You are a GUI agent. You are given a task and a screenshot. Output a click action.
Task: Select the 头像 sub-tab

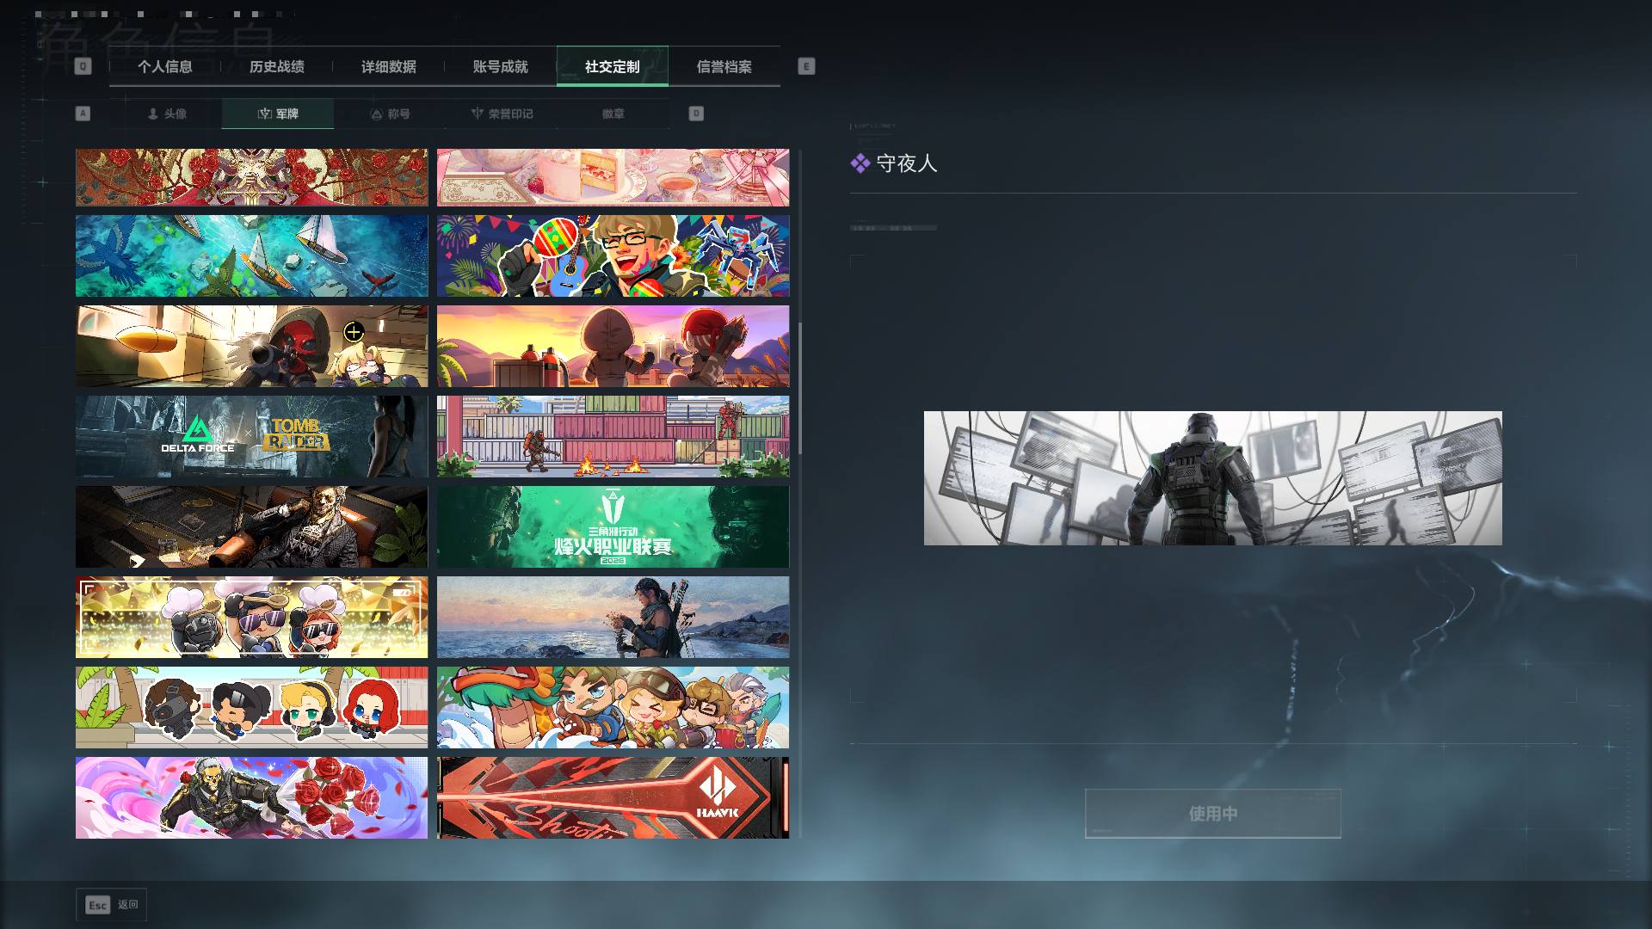point(166,114)
